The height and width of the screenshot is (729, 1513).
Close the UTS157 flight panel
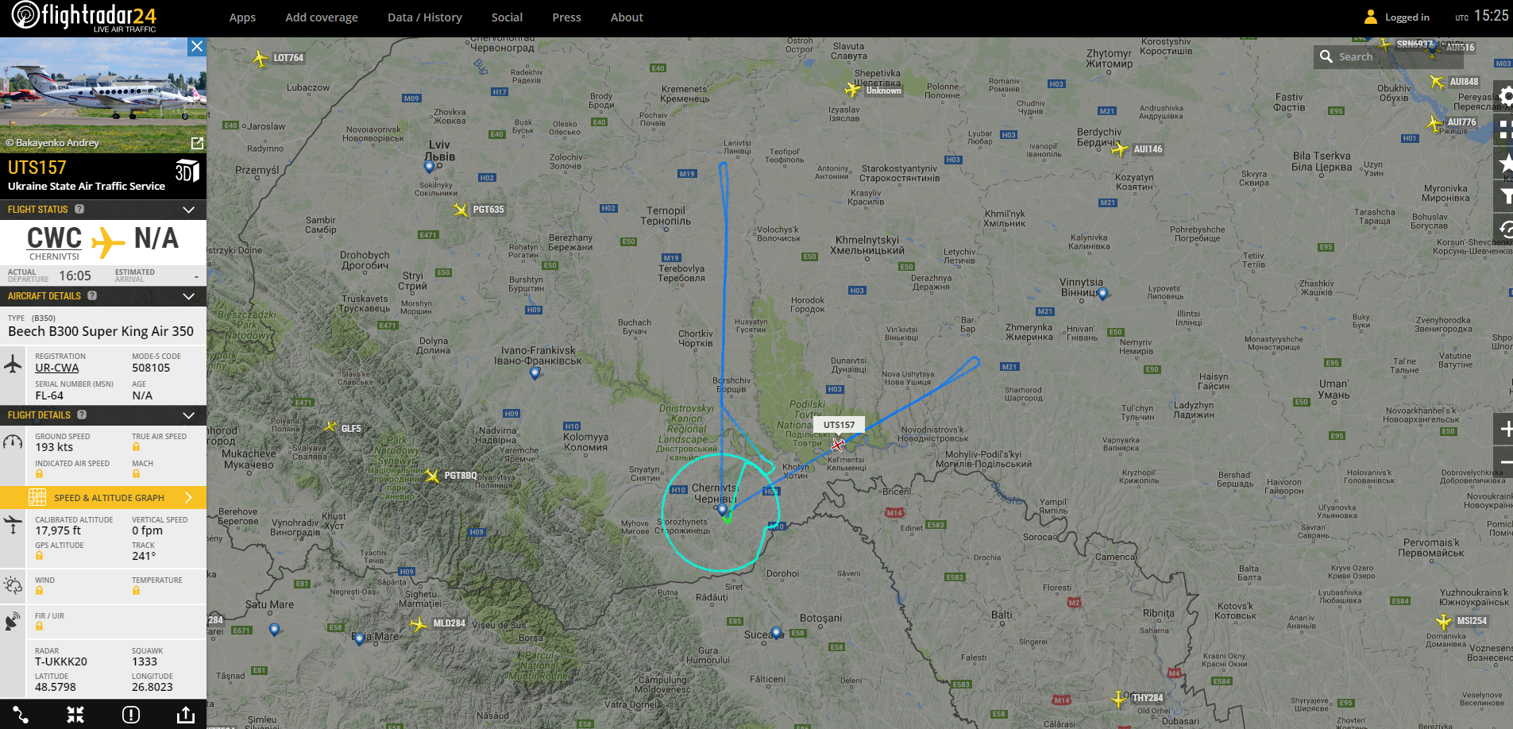pos(197,46)
